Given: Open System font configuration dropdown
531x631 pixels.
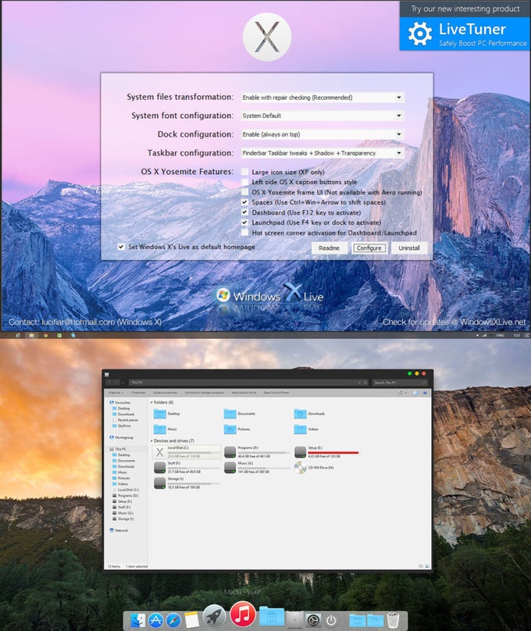Looking at the screenshot, I should [323, 116].
